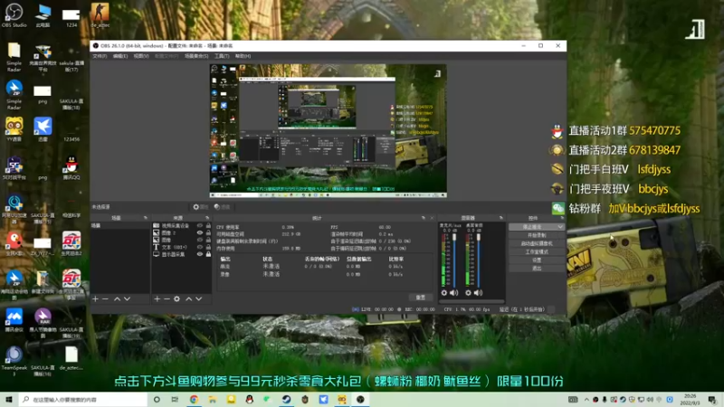Open settings gear for 麦克风/Aux channel
Image resolution: width=724 pixels, height=407 pixels.
pos(444,292)
